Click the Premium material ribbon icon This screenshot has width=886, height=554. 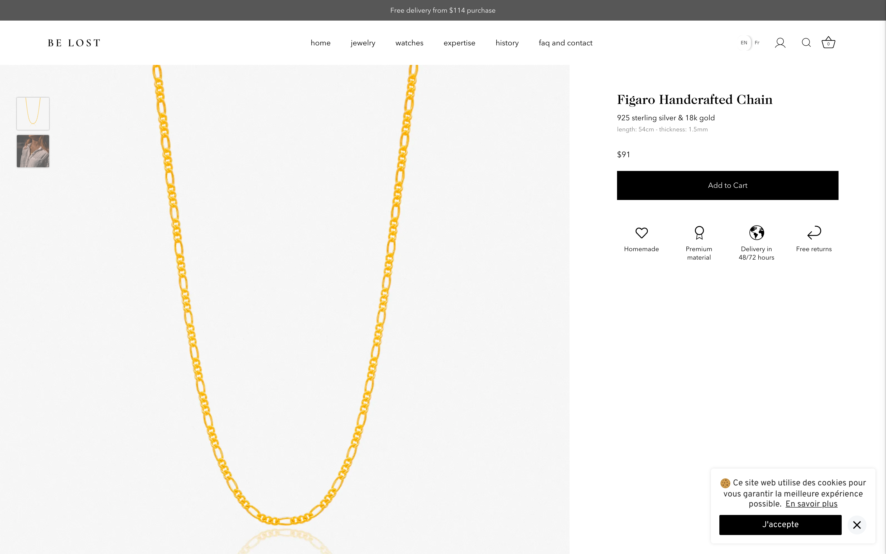pyautogui.click(x=699, y=233)
